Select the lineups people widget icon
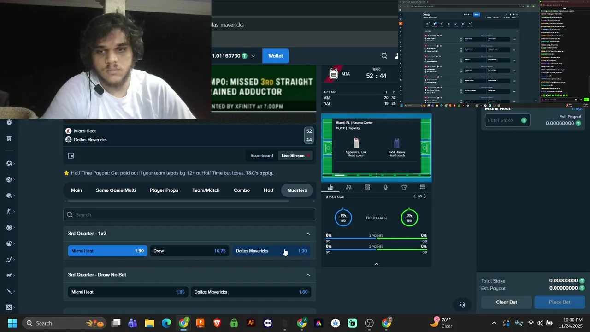 coord(348,187)
